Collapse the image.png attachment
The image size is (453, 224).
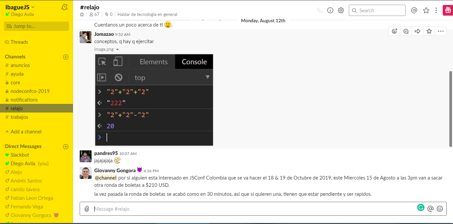click(x=117, y=49)
